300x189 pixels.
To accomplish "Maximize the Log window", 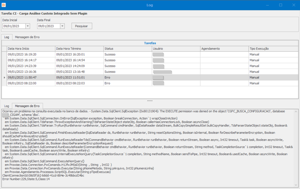I will click(280, 5).
